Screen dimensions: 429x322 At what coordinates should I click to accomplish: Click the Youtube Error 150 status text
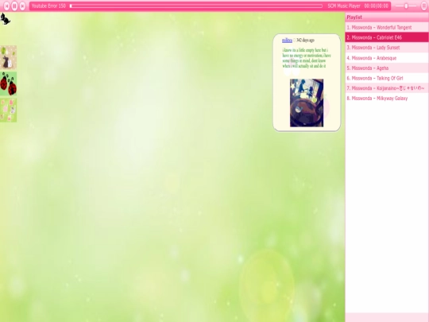pyautogui.click(x=48, y=6)
